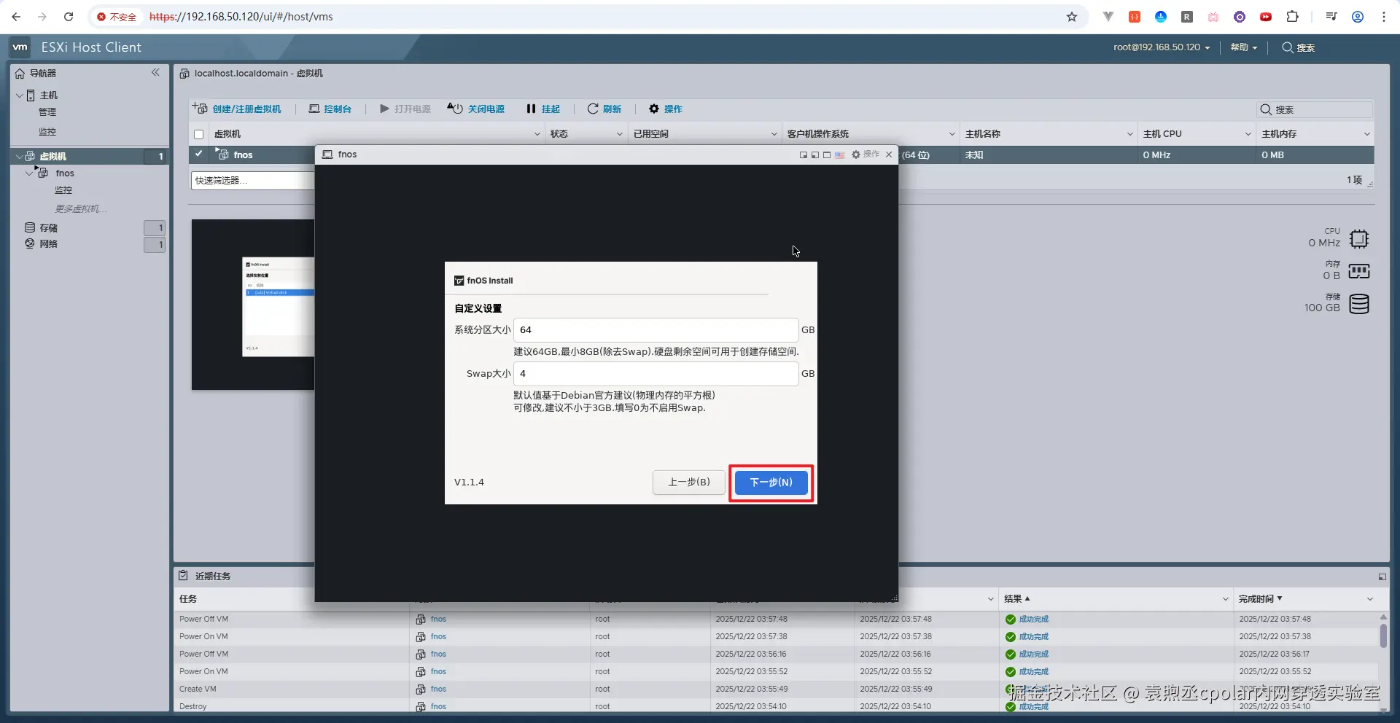Click the pink TV extension icon
The image size is (1400, 723).
[1213, 17]
